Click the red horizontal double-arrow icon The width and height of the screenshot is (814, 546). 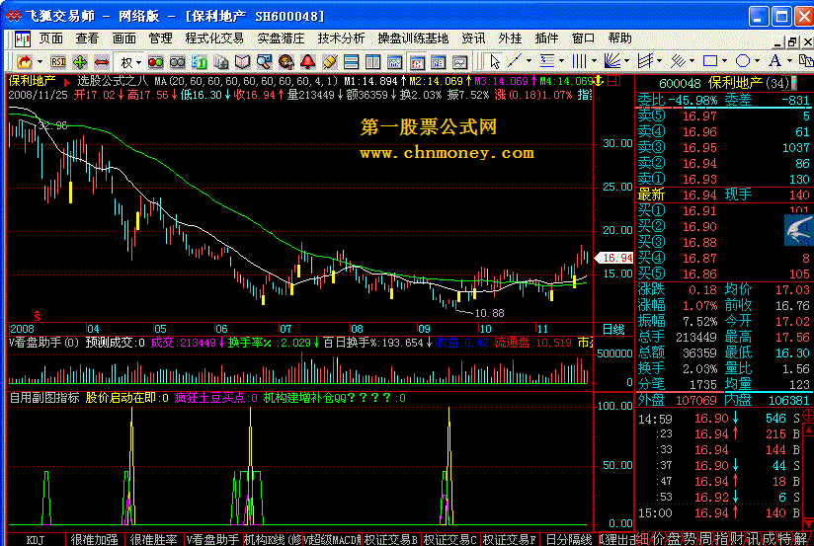(102, 62)
